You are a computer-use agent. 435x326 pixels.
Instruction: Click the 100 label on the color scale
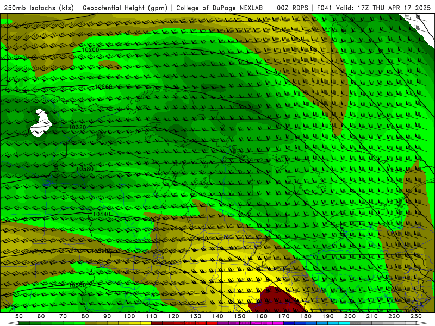[x=129, y=316]
